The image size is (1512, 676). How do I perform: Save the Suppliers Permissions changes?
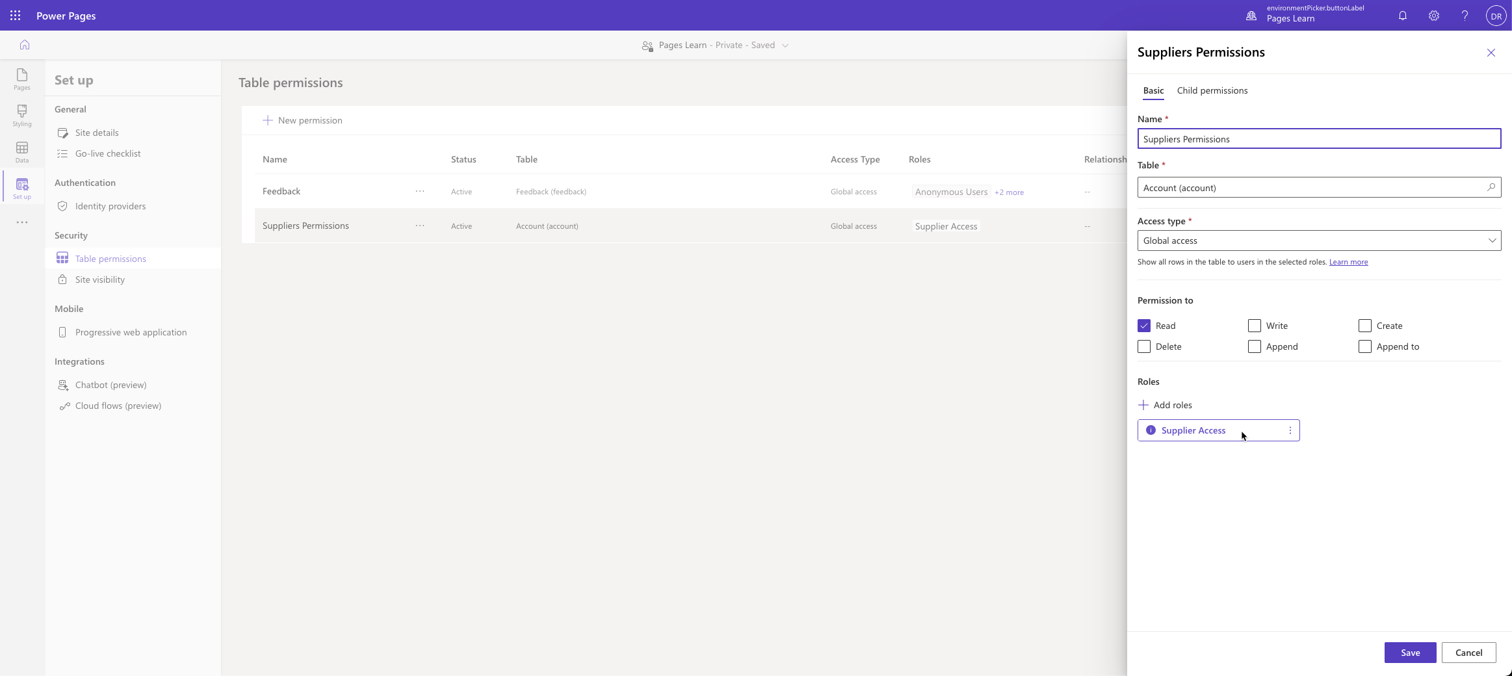[1409, 653]
